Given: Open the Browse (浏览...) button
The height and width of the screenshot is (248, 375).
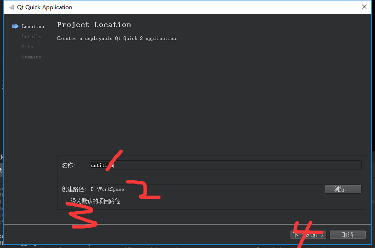Looking at the screenshot, I should click(x=343, y=189).
